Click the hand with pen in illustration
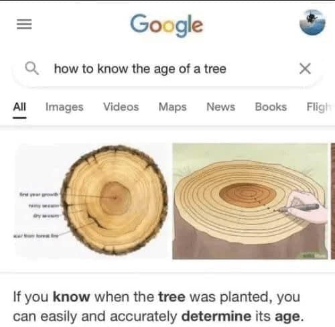 pos(306,206)
